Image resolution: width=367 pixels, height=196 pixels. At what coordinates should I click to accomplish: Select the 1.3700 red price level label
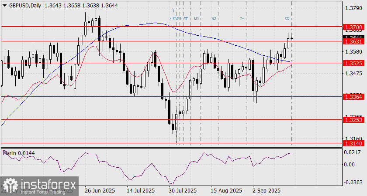tap(353, 27)
